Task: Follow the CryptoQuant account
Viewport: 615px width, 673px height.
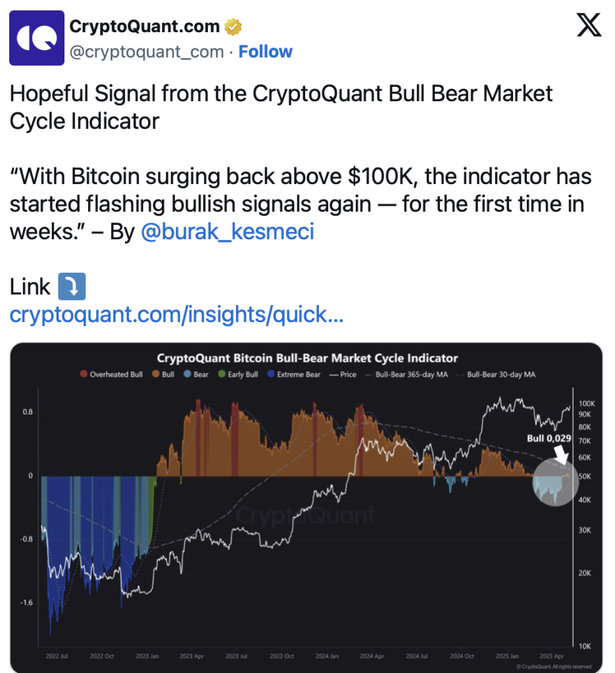Action: point(266,52)
